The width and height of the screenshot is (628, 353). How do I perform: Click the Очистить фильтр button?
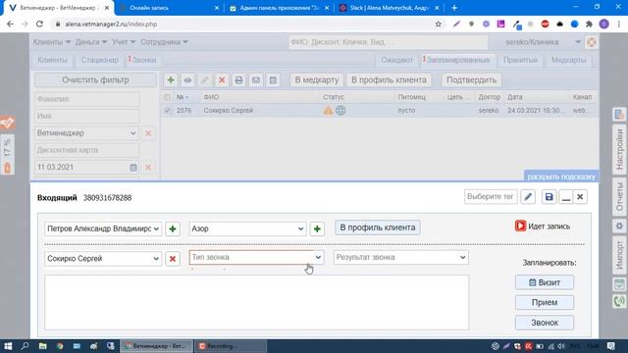tap(95, 80)
